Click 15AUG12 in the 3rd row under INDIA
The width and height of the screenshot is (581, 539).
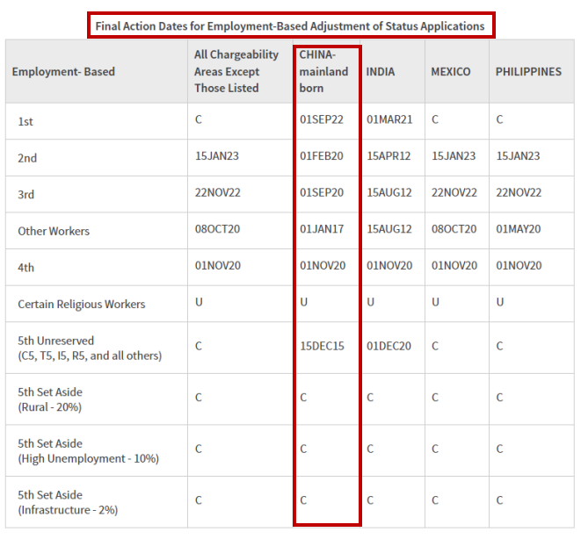tap(389, 192)
